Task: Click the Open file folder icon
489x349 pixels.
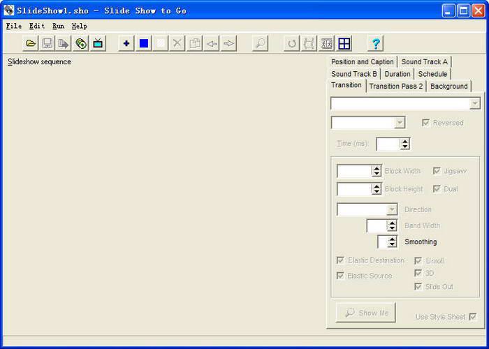Action: pos(31,43)
